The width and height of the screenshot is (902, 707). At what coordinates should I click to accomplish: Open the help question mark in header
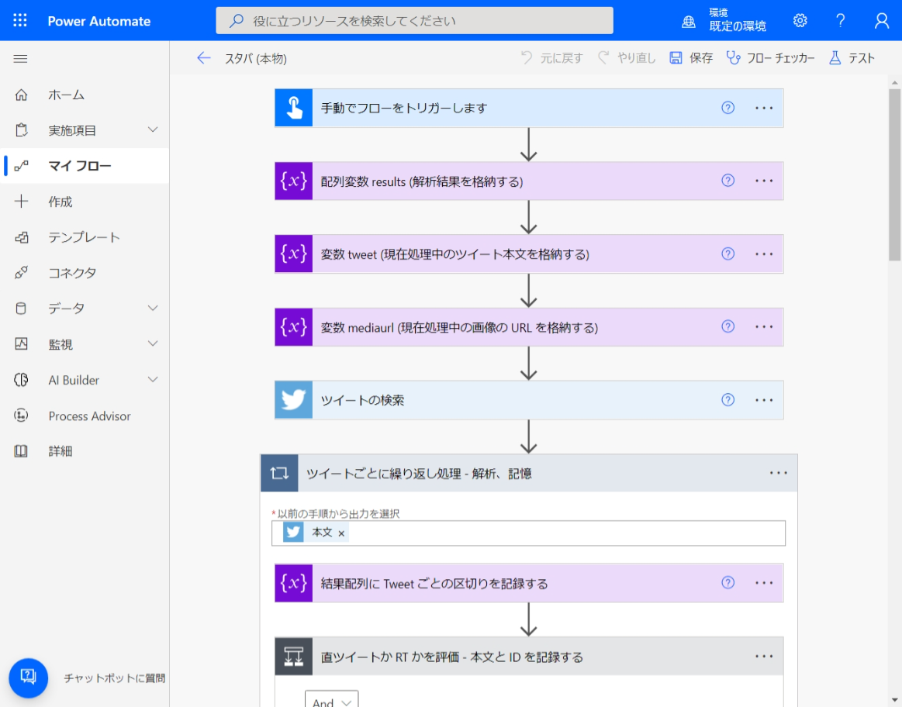coord(841,21)
